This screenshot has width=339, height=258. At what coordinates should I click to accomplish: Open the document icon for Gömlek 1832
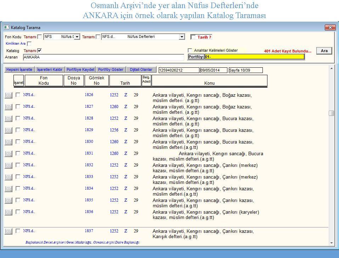tap(9, 165)
